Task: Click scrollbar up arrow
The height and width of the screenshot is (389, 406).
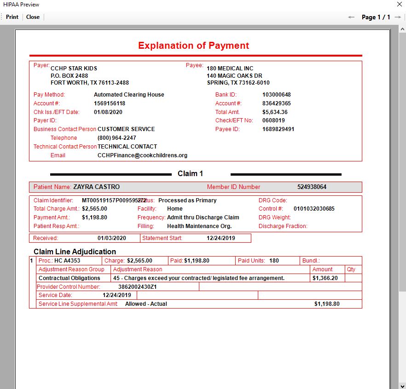Action: [402, 29]
